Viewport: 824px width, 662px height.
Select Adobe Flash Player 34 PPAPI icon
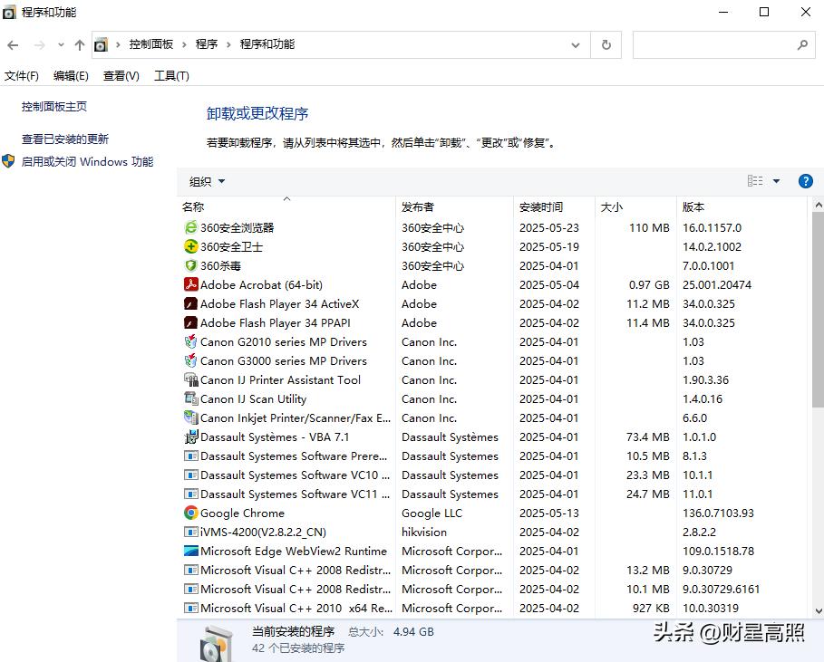point(190,322)
